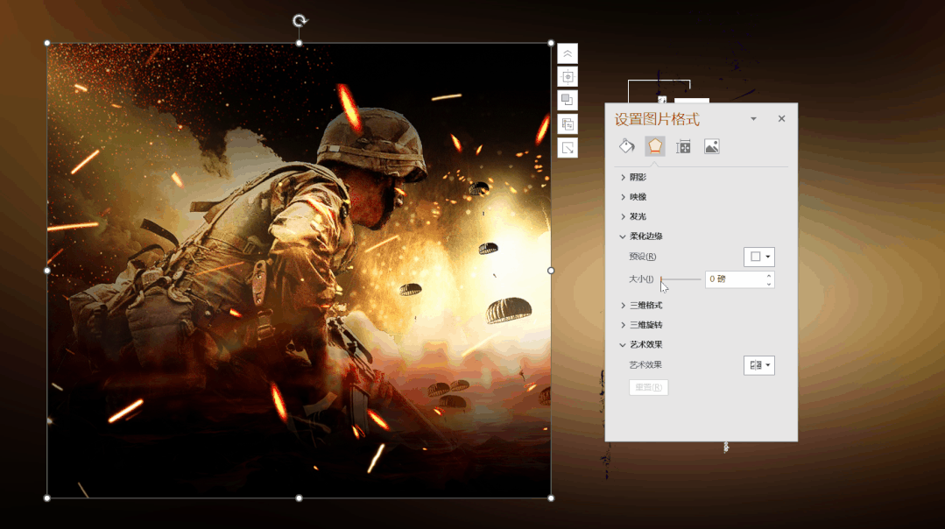Click the replace picture icon in the floating toolbar
Image resolution: width=945 pixels, height=529 pixels.
click(x=568, y=124)
